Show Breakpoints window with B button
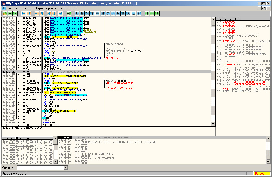 tap(123, 13)
